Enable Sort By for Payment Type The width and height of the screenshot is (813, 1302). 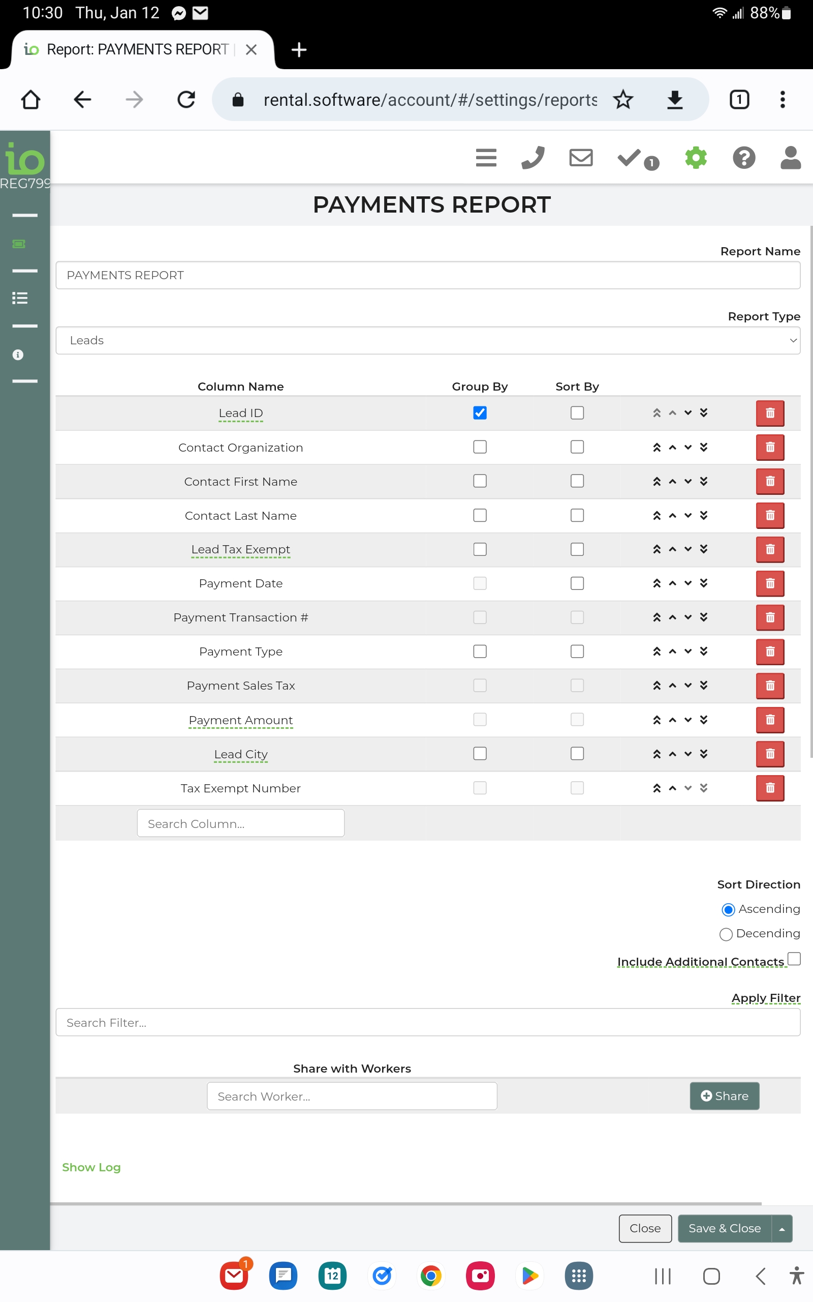click(x=577, y=652)
